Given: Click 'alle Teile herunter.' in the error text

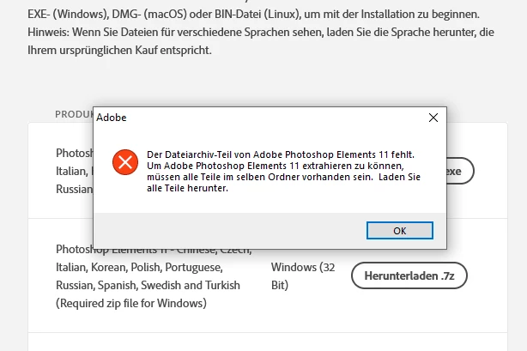Looking at the screenshot, I should click(188, 188).
